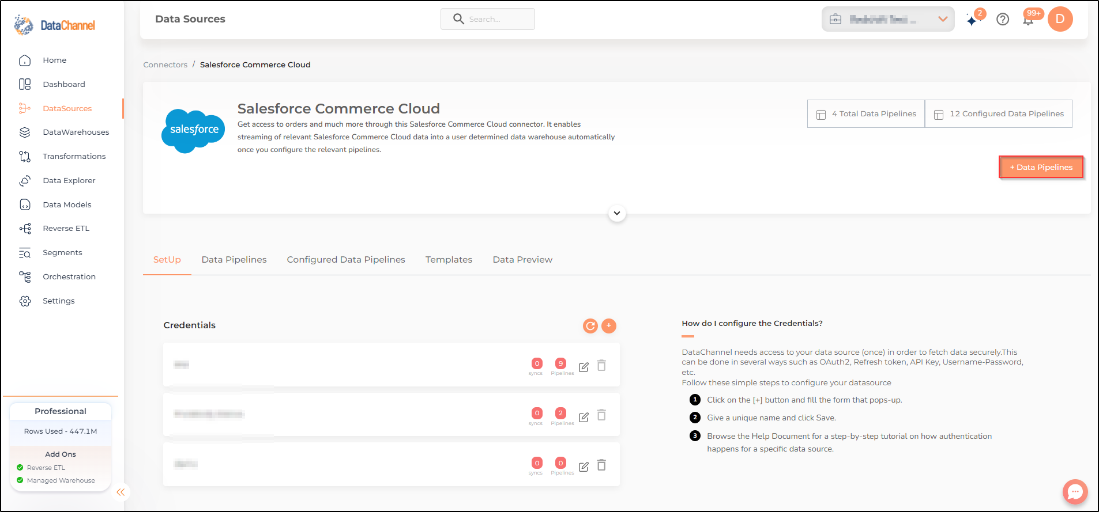This screenshot has height=512, width=1099.
Task: Open the workspace selector dropdown
Action: tap(888, 19)
